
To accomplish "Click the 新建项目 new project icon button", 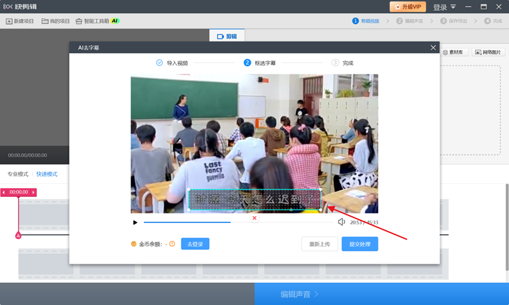I will coord(20,21).
